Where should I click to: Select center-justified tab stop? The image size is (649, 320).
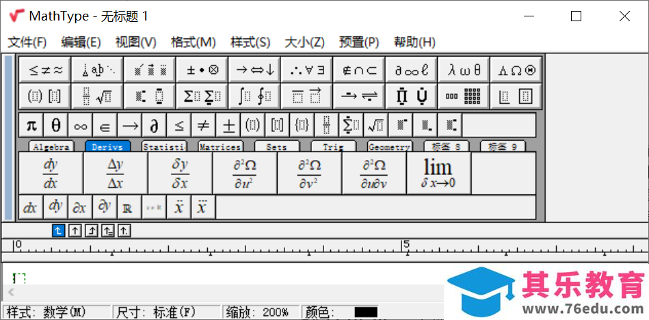pyautogui.click(x=75, y=230)
